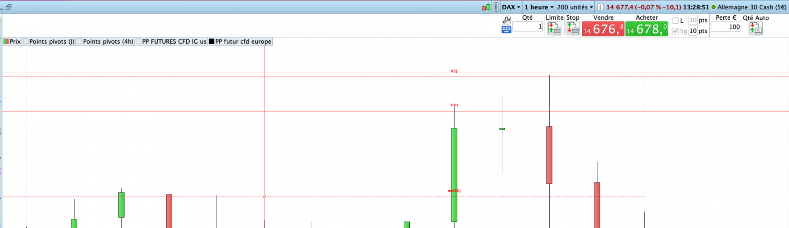The height and width of the screenshot is (228, 789).
Task: Toggle the L limit checkbox
Action: tap(675, 21)
